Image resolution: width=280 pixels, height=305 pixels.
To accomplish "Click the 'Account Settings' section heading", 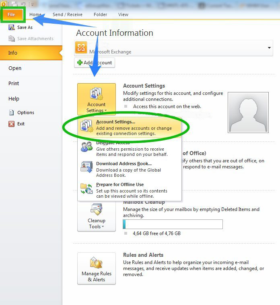I will coord(144,86).
